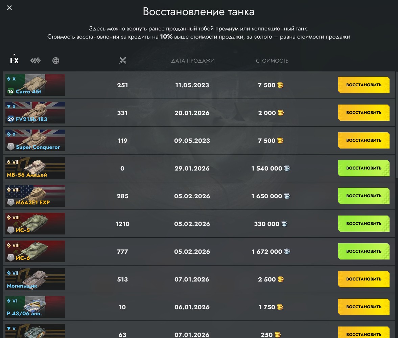Sort by ДАТА ПРОДАЖИ column
The image size is (398, 338).
[193, 61]
